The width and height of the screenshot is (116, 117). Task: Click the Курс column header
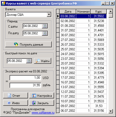pos(99,12)
